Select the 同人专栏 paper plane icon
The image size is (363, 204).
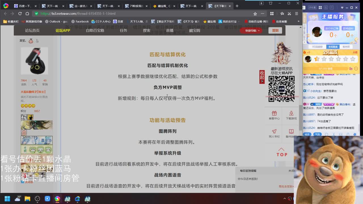pos(274,131)
